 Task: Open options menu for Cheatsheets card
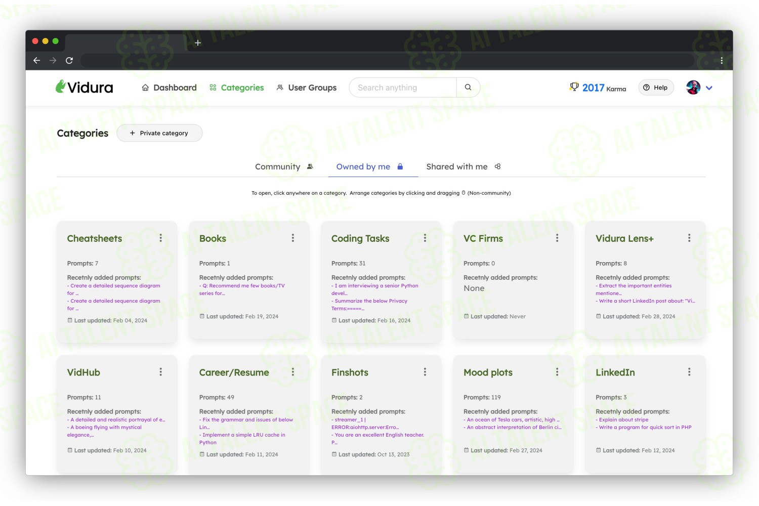161,238
